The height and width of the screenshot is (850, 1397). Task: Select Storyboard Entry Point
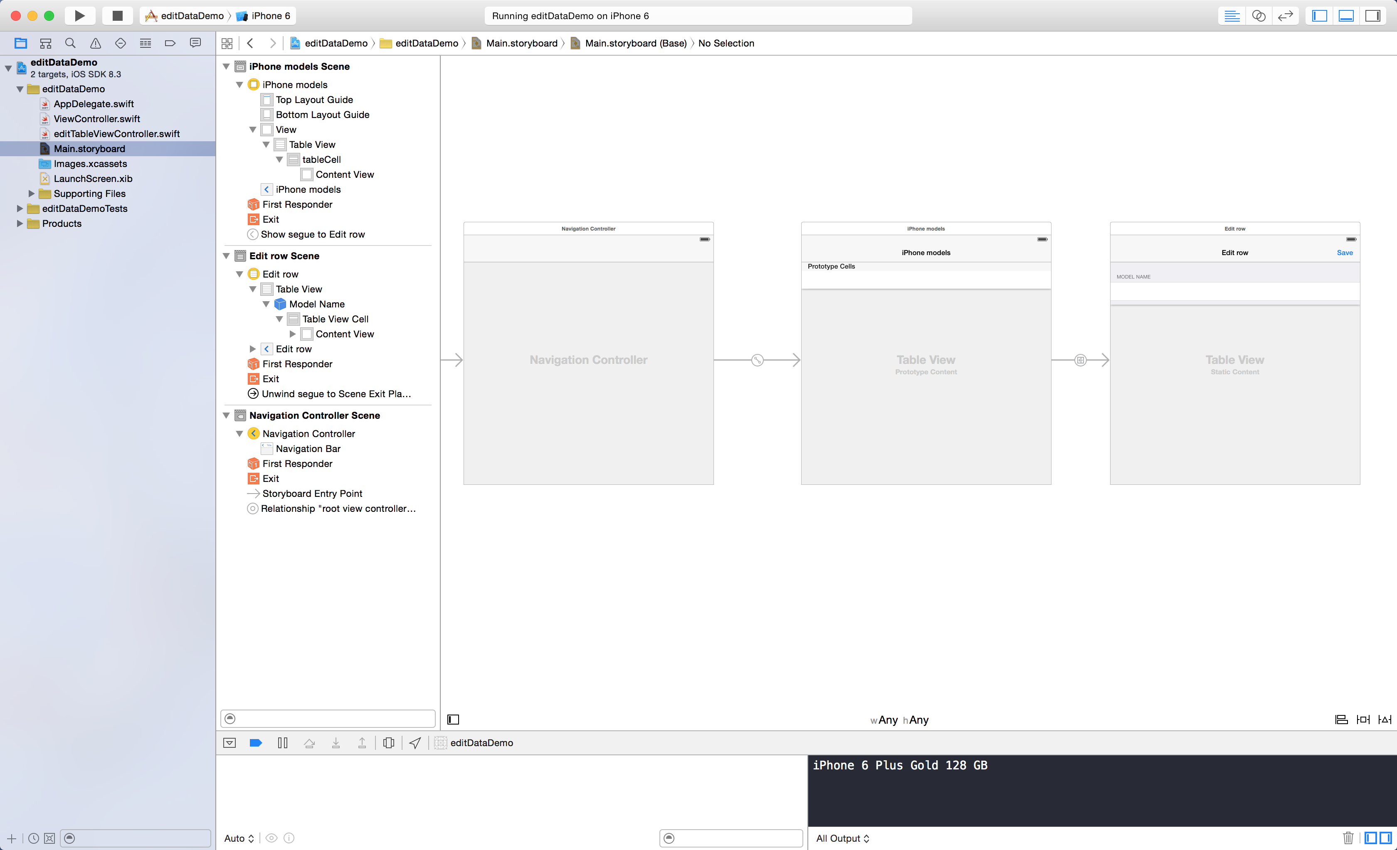[312, 494]
